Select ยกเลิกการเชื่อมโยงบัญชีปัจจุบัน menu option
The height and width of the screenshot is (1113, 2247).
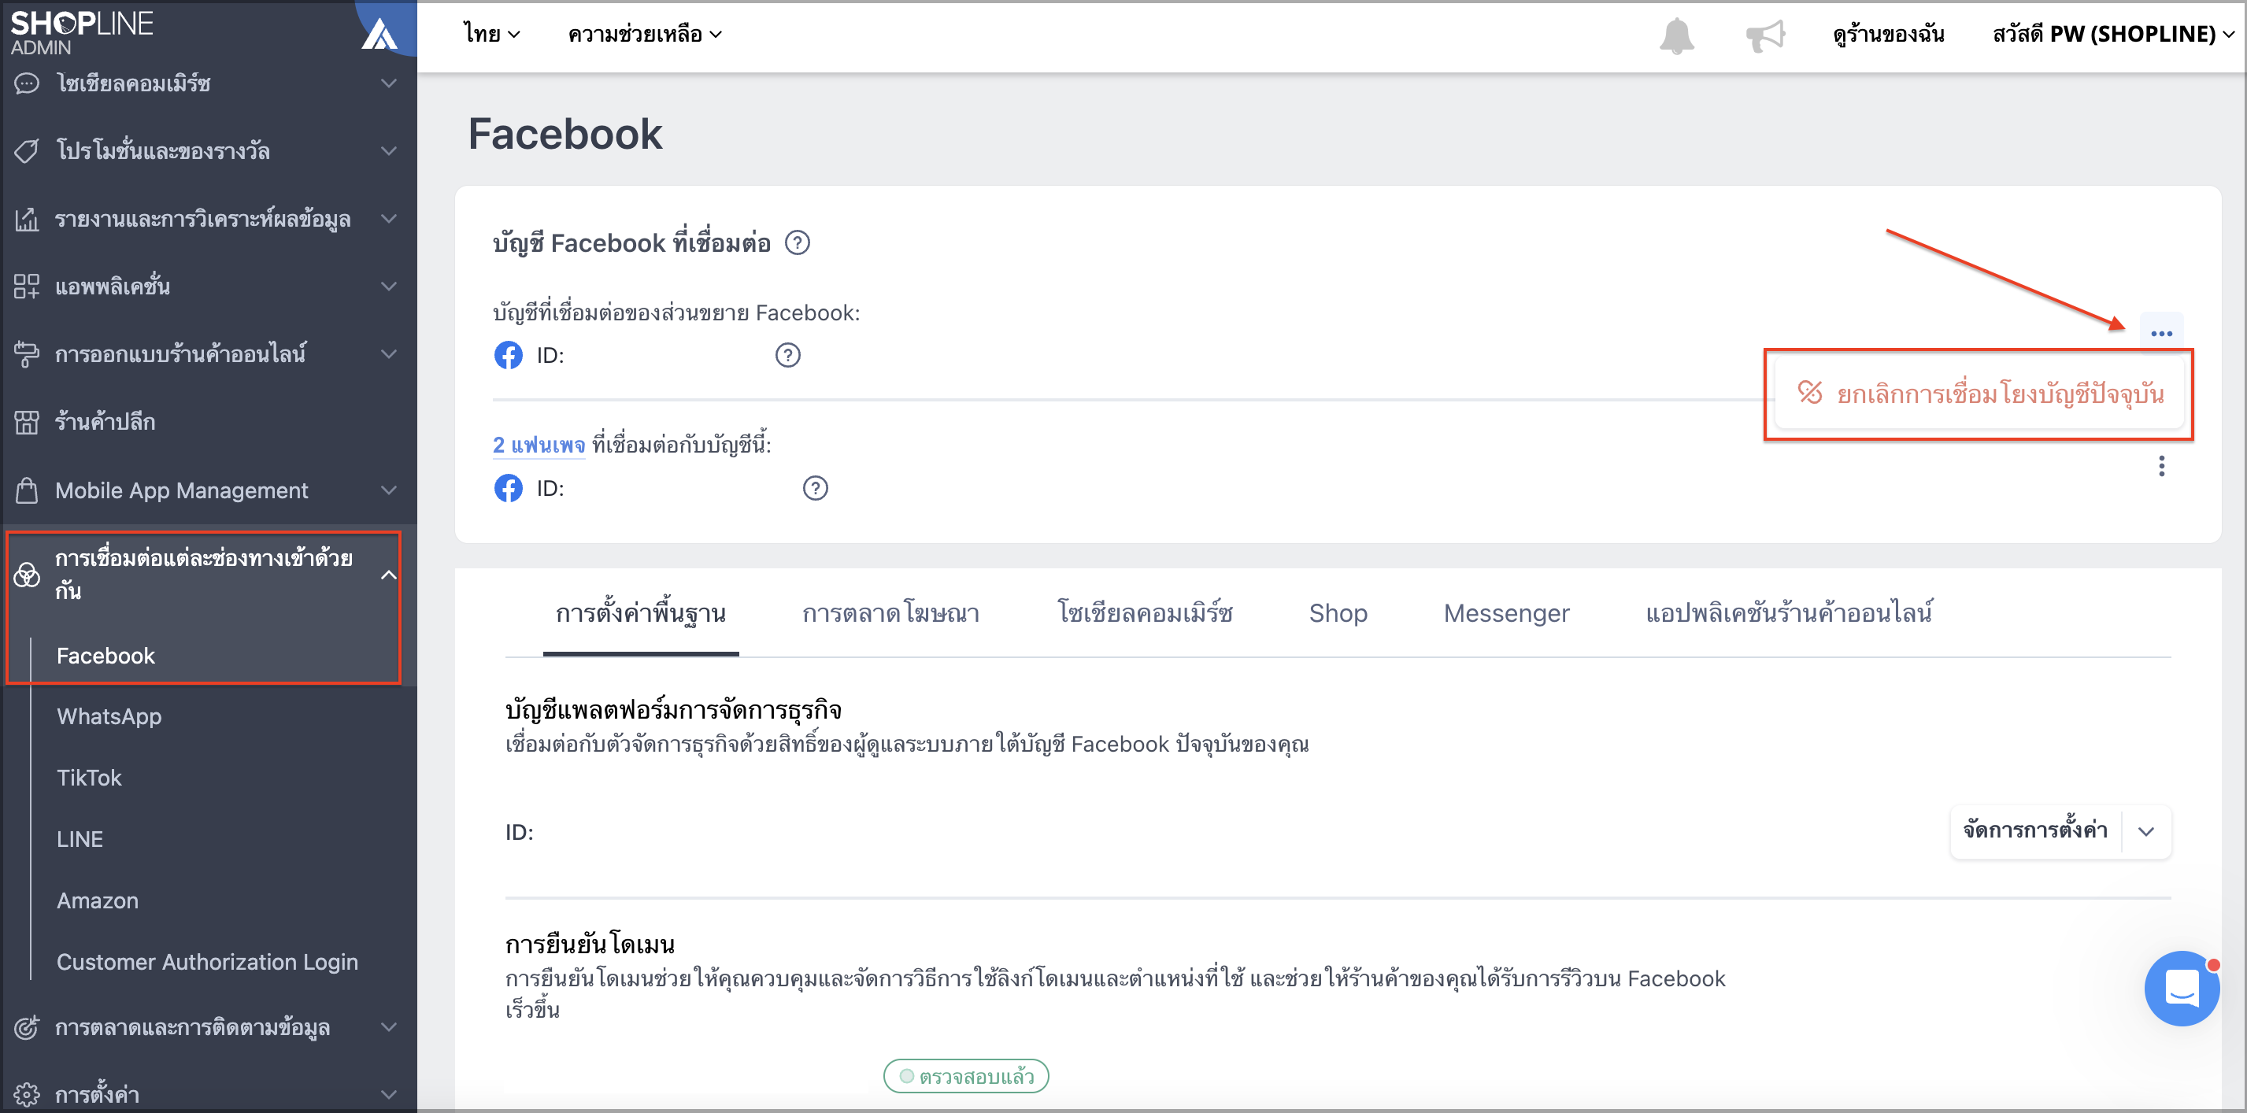(1979, 394)
